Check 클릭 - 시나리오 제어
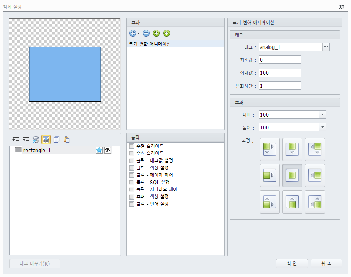 tap(131, 189)
